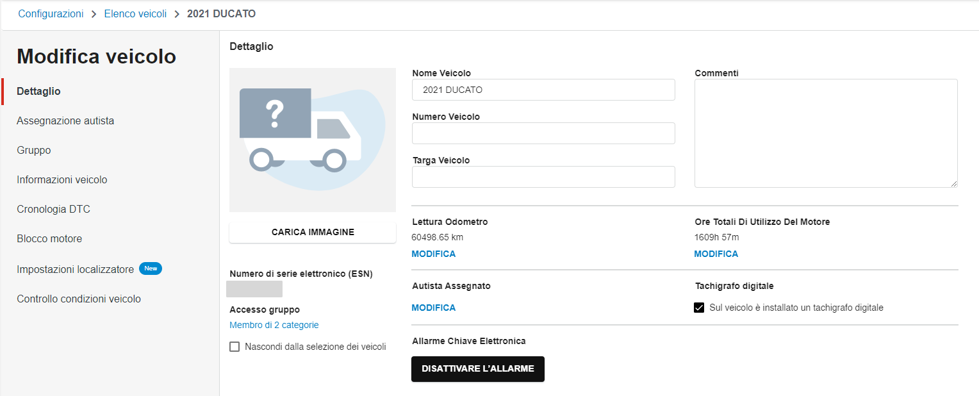Screen dimensions: 979x396
Task: Click the CARICA IMMAGINE button
Action: [x=313, y=232]
